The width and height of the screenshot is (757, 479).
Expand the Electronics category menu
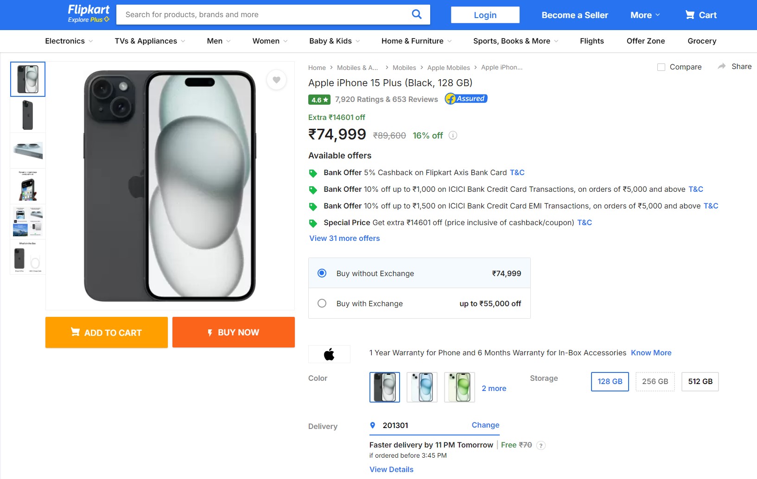pos(69,41)
